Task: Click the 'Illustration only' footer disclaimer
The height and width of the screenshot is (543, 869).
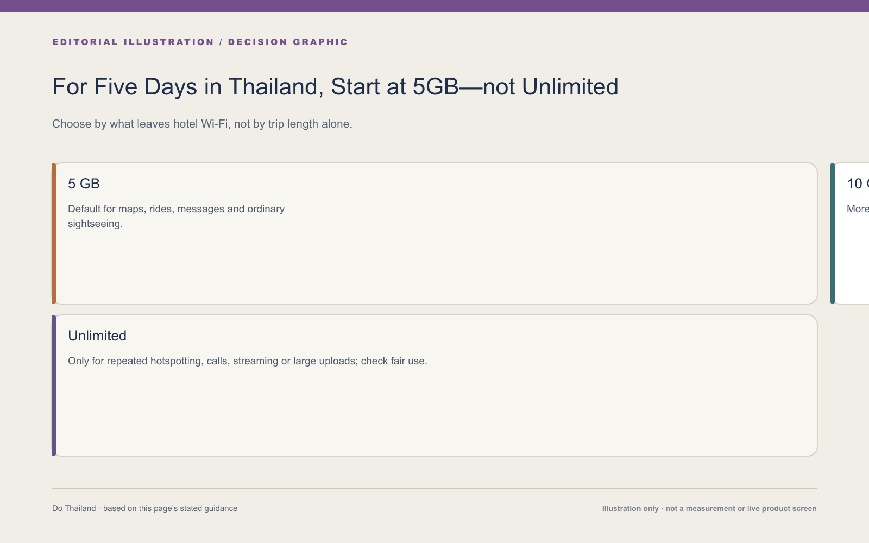Action: [709, 508]
